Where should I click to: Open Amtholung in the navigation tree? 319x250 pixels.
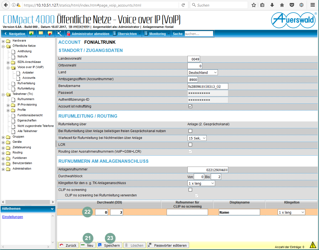click(24, 51)
